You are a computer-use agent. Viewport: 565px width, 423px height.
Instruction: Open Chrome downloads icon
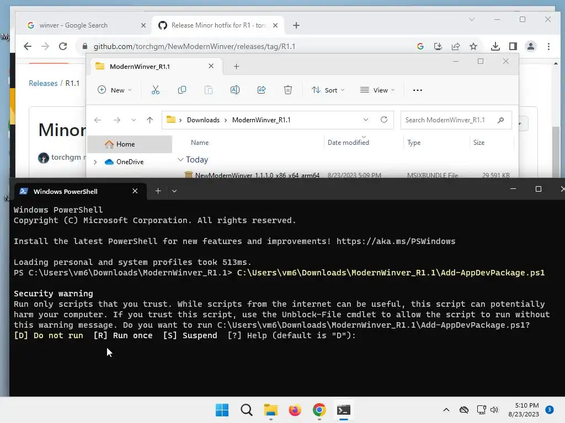click(x=495, y=46)
